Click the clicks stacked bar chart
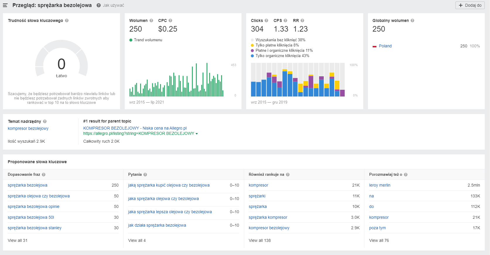 [x=298, y=80]
